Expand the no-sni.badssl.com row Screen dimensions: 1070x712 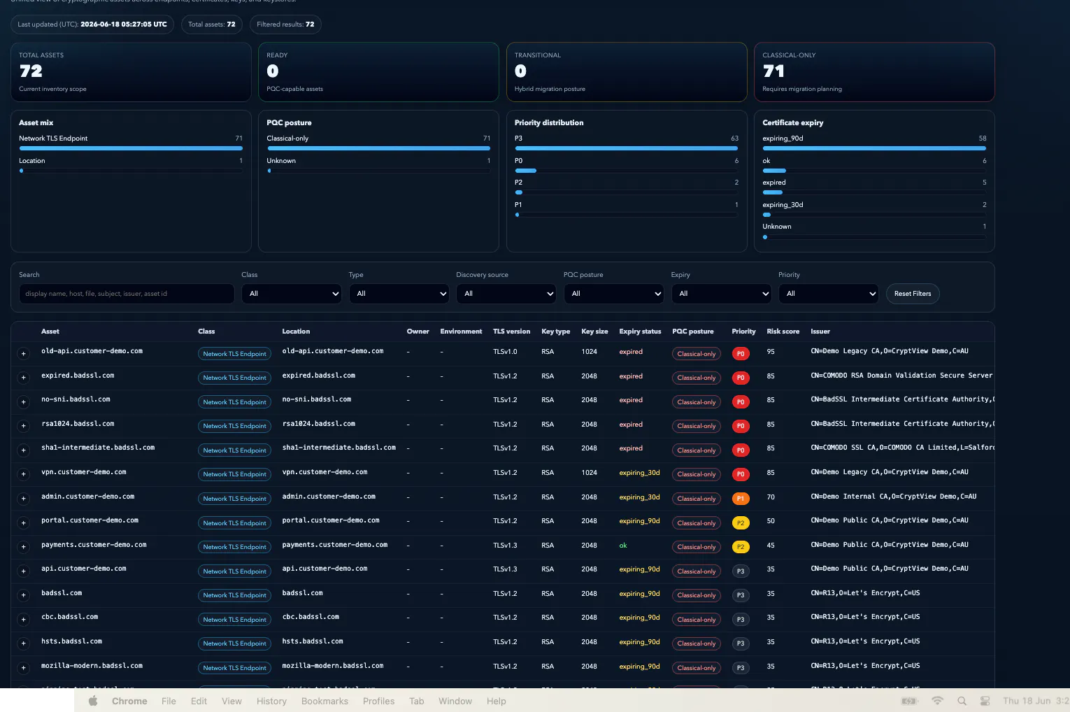coord(23,402)
